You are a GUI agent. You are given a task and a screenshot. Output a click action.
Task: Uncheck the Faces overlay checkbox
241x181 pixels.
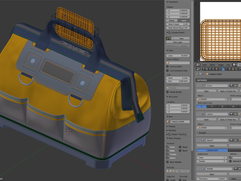tap(167, 147)
